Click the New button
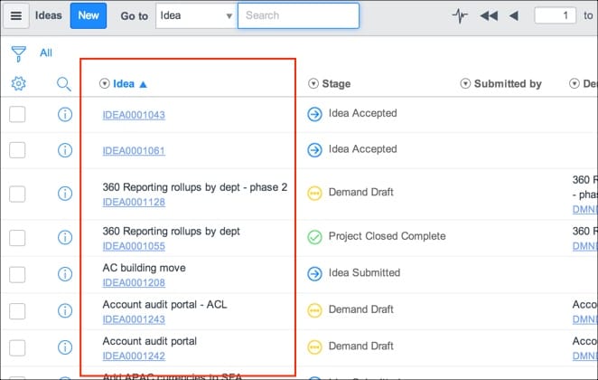This screenshot has height=380, width=598. coord(89,15)
